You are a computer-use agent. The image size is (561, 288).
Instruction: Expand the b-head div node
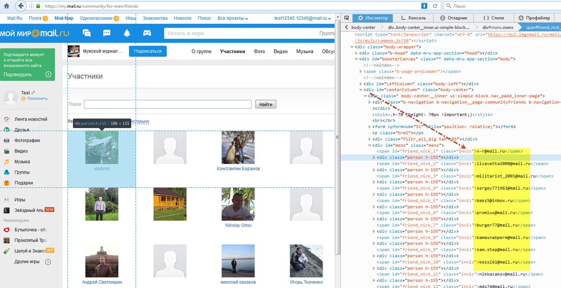(357, 53)
